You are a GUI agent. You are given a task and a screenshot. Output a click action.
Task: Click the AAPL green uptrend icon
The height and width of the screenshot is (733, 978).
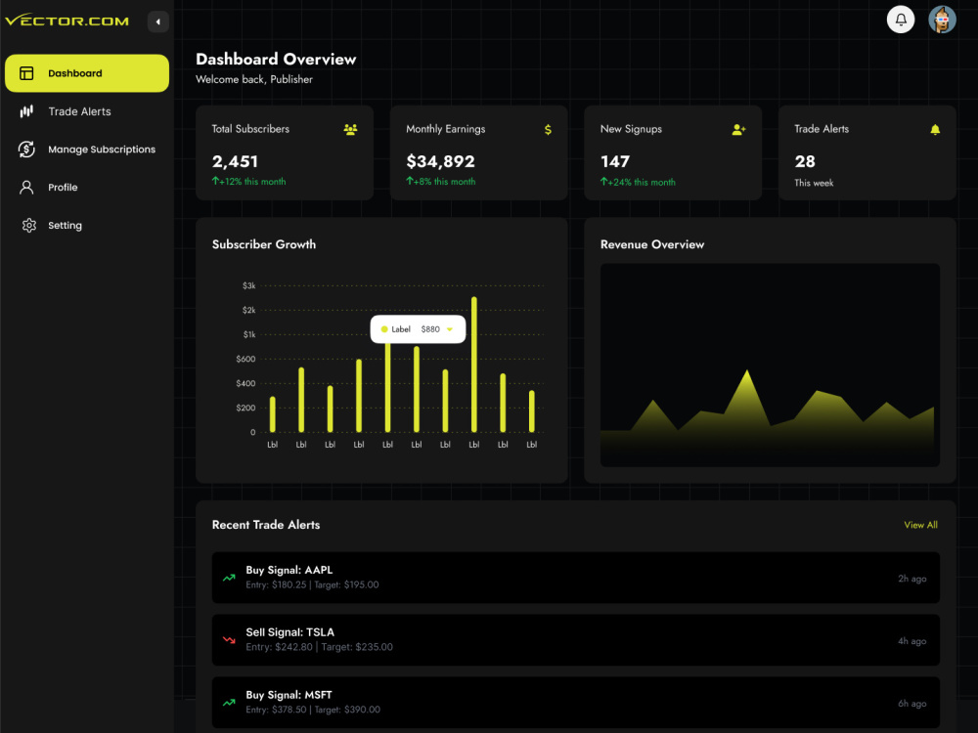(229, 578)
